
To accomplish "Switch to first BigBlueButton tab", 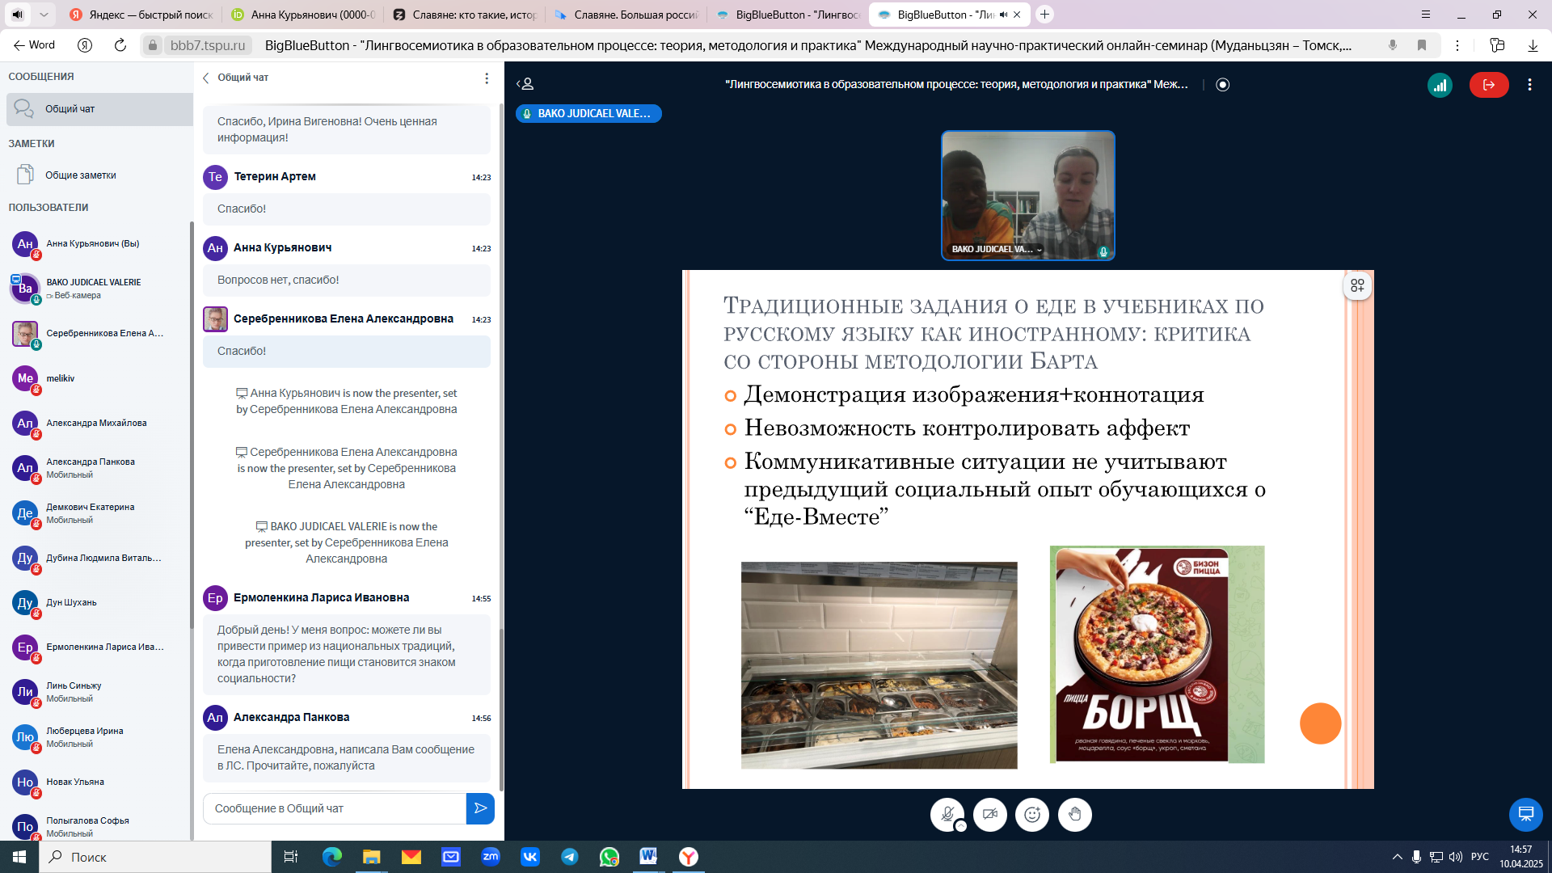I will tap(787, 15).
